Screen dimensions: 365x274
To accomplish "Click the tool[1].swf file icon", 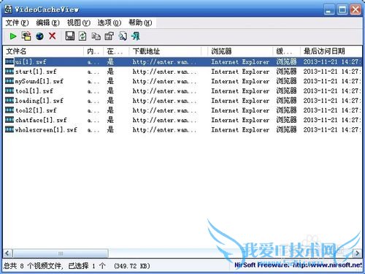I will tap(9, 91).
